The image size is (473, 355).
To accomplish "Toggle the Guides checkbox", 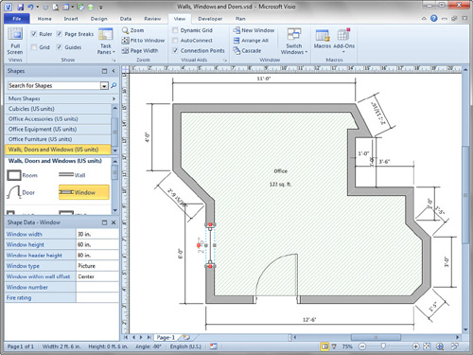I will coord(60,47).
